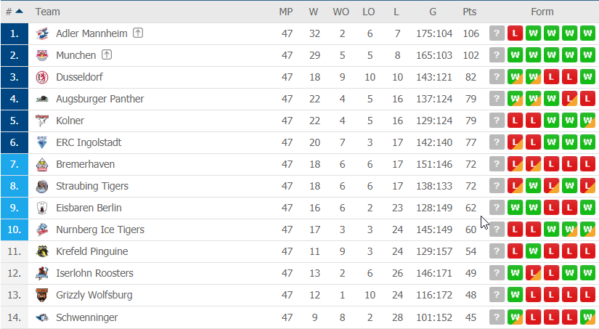Click the Dusseldorf team logo
The width and height of the screenshot is (599, 329).
pyautogui.click(x=42, y=77)
